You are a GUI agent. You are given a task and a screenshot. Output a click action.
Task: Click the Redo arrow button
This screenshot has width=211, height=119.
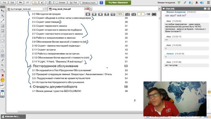tap(27, 3)
